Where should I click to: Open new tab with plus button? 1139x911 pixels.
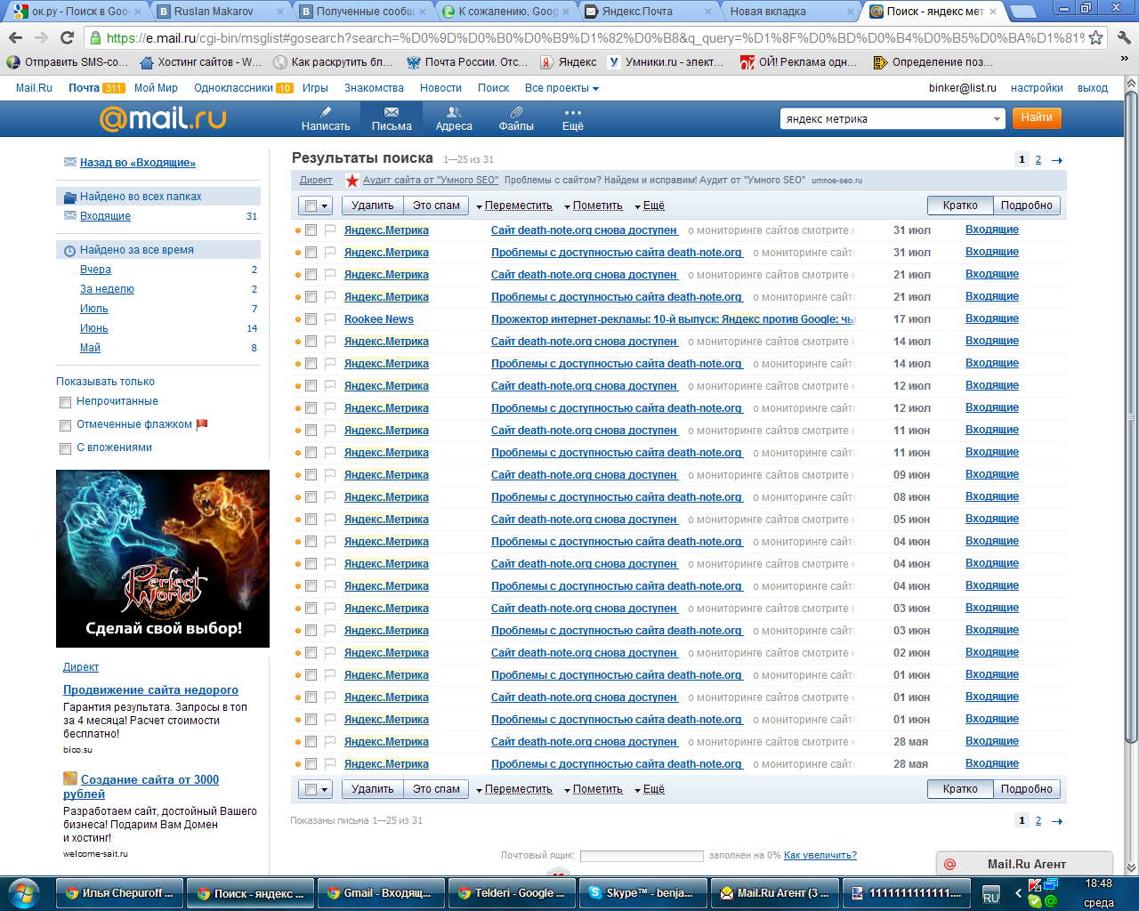click(x=1023, y=12)
